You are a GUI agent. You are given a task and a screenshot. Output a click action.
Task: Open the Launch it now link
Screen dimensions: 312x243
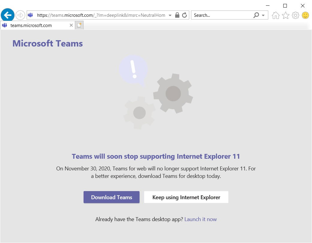[x=200, y=219]
